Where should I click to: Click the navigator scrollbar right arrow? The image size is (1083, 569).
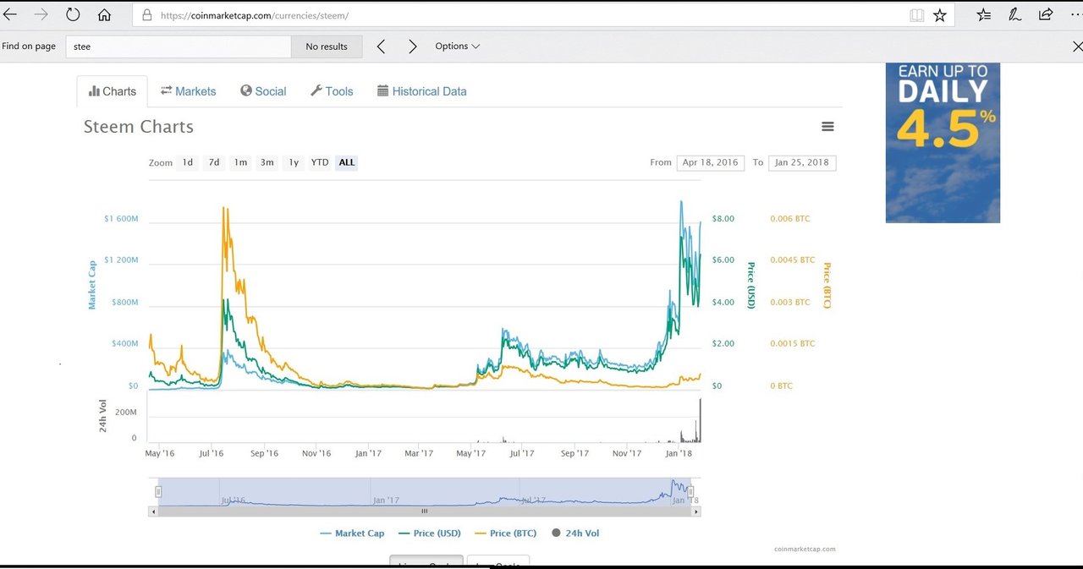pos(696,511)
